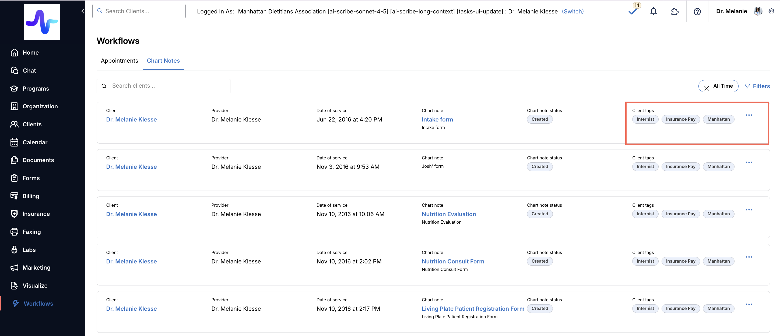Open the Filters panel

coord(757,86)
